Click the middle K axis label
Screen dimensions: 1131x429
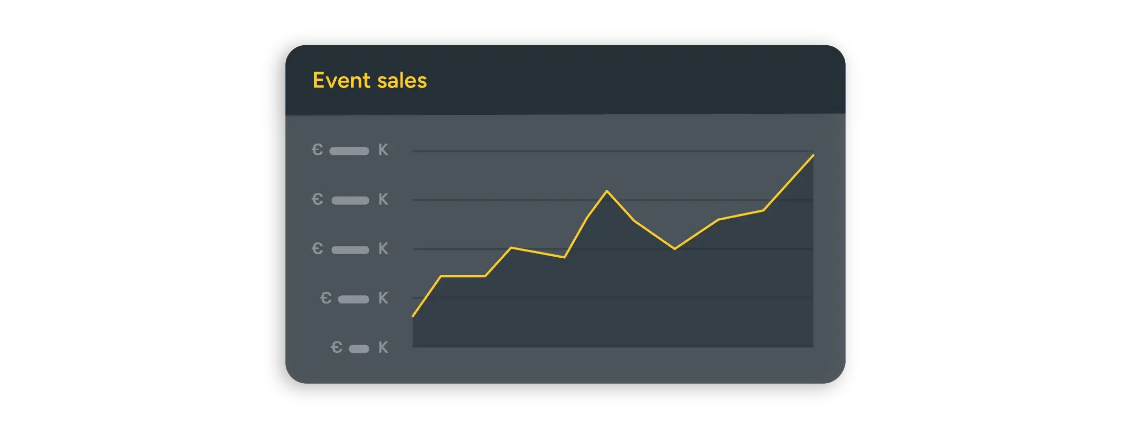383,248
